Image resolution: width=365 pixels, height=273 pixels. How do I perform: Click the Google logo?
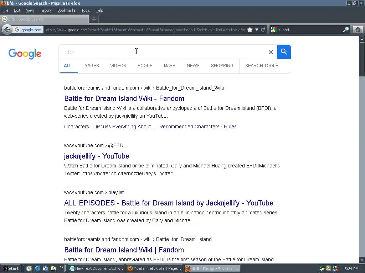point(25,54)
